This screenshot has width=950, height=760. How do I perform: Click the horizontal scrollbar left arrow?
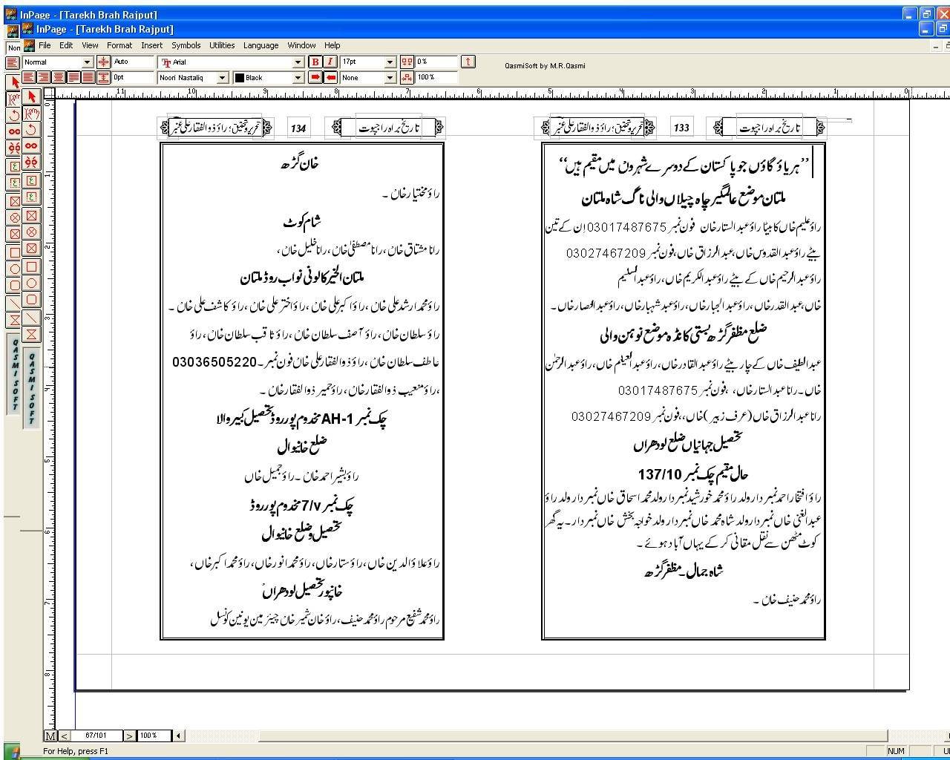(178, 736)
